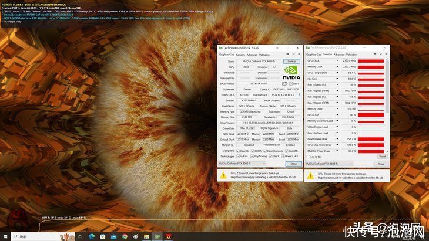429x241 pixels.
Task: Switch to Advanced tab in left GPU-Z window
Action: click(252, 55)
